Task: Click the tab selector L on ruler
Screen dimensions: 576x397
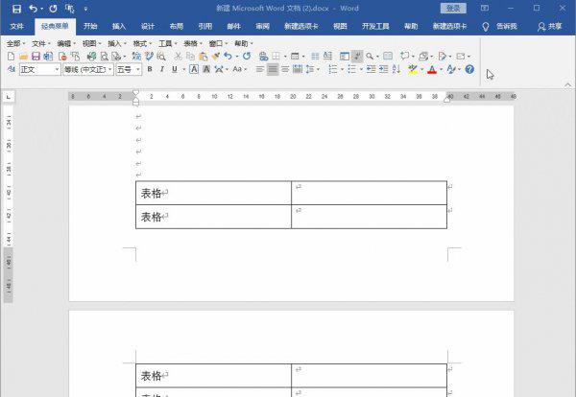Action: tap(8, 97)
